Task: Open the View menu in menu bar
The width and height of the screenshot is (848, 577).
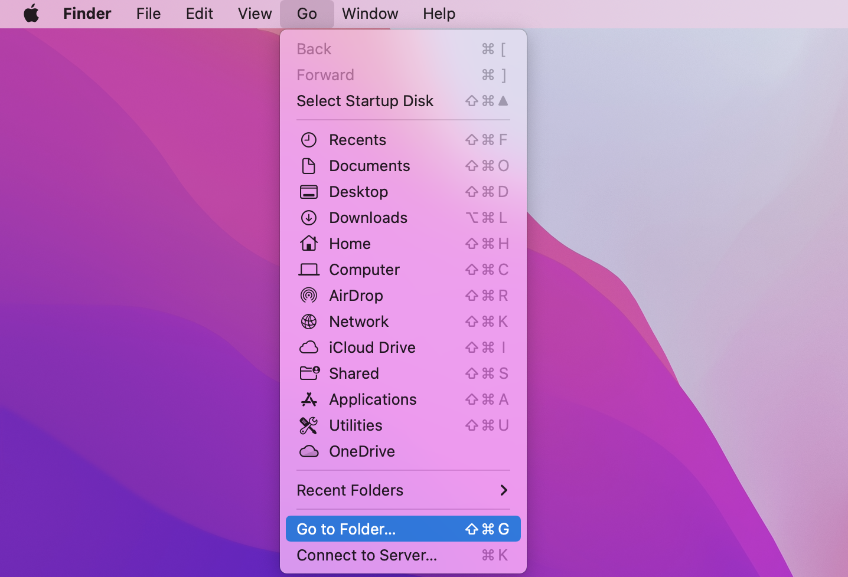Action: (255, 14)
